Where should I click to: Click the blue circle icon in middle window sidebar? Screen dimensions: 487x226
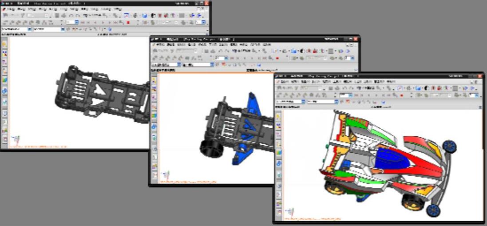coord(154,127)
